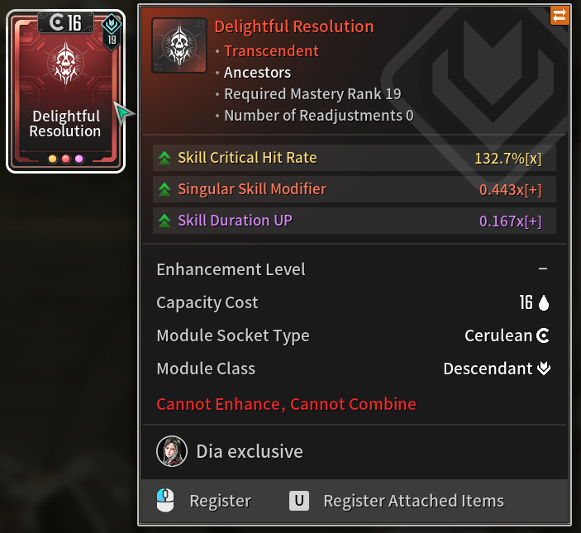Click the Cerulean socket type symbol

[543, 336]
